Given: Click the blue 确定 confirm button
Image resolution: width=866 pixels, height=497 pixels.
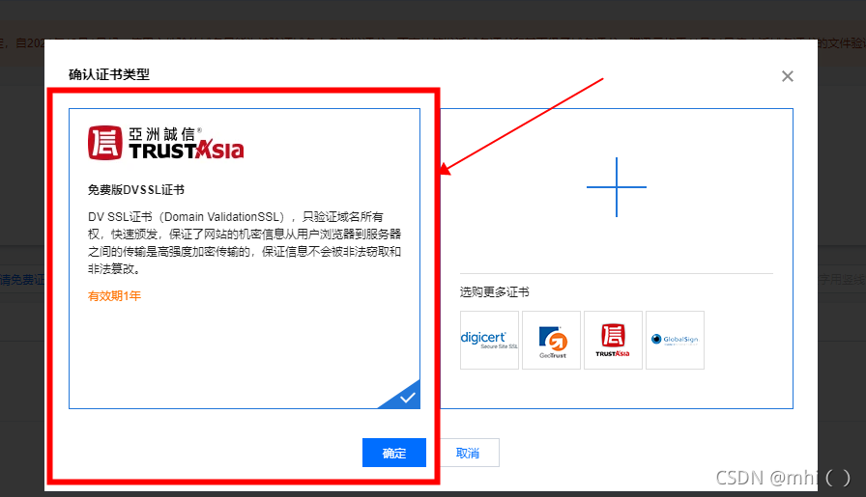Looking at the screenshot, I should [x=393, y=453].
